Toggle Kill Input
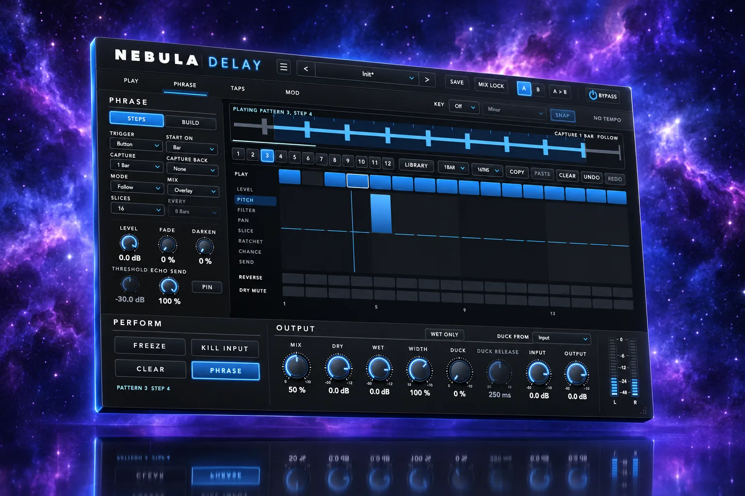Screen dimensions: 745x496 (x=225, y=348)
